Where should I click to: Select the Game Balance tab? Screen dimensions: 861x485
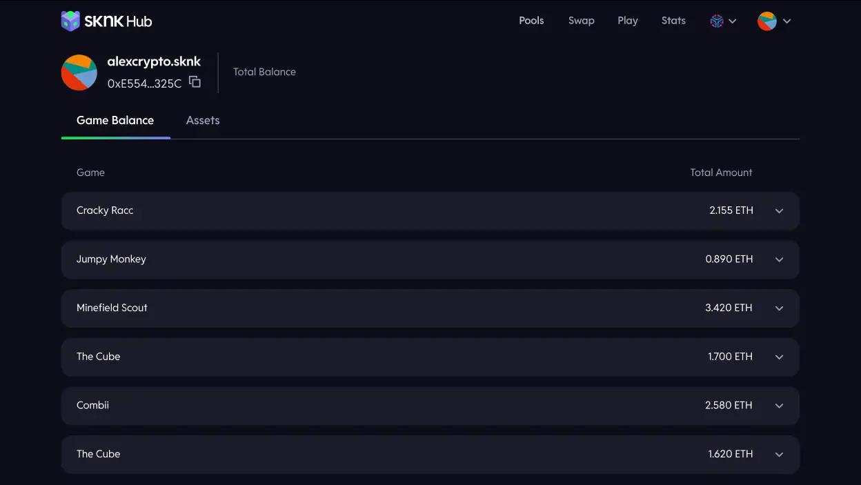pyautogui.click(x=115, y=120)
